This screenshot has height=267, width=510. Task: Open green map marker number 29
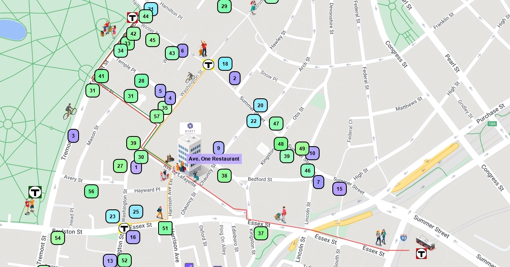[x=224, y=6]
